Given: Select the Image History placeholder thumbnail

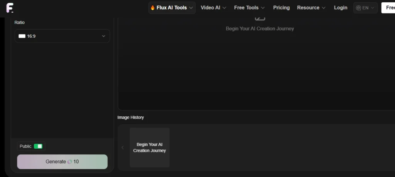Looking at the screenshot, I should pyautogui.click(x=150, y=147).
